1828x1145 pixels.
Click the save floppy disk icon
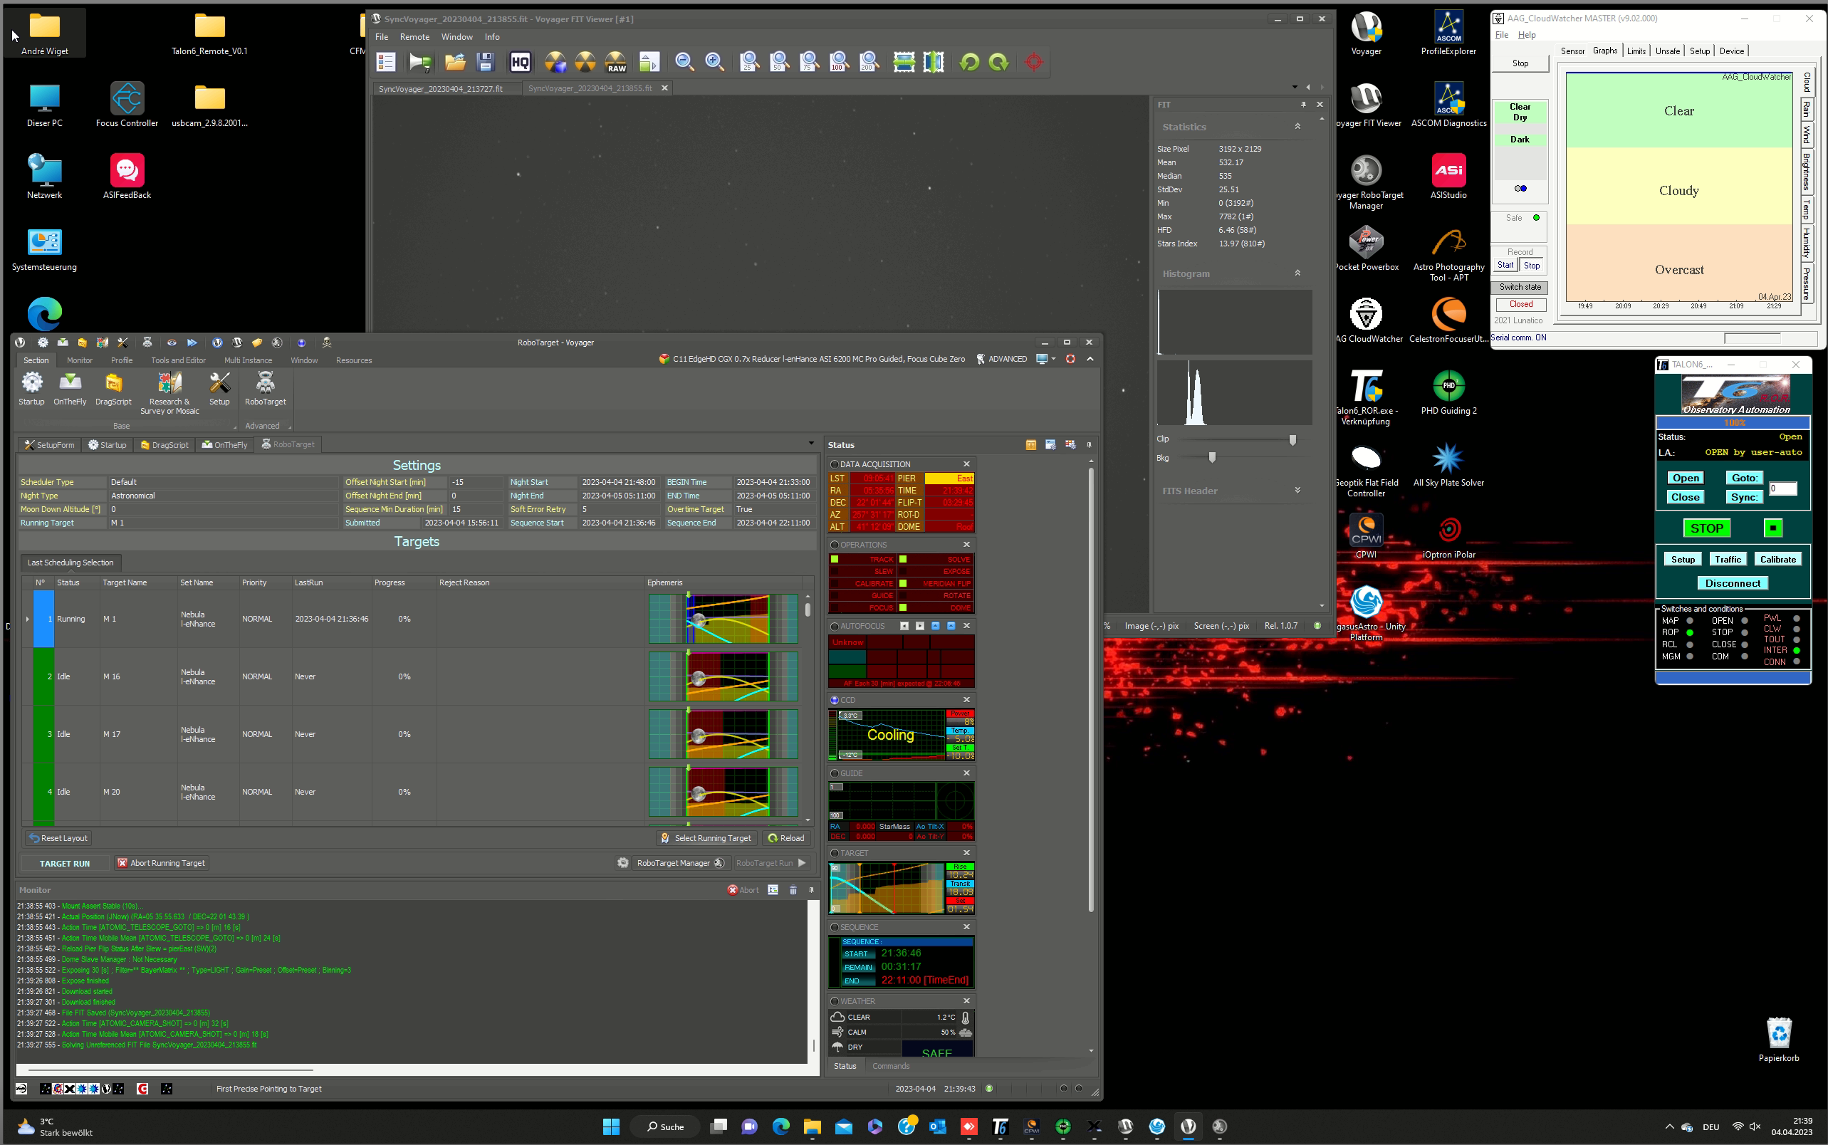(x=485, y=62)
